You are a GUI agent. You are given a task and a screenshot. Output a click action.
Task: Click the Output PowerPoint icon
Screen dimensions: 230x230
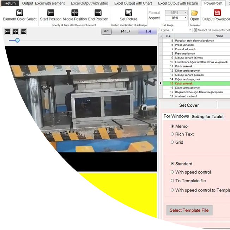(x=217, y=13)
